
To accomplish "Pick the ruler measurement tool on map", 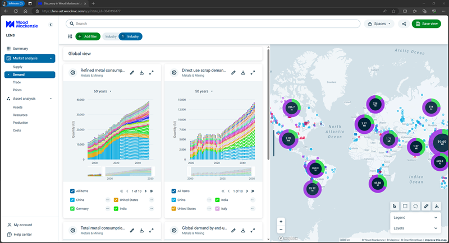I will point(426,206).
